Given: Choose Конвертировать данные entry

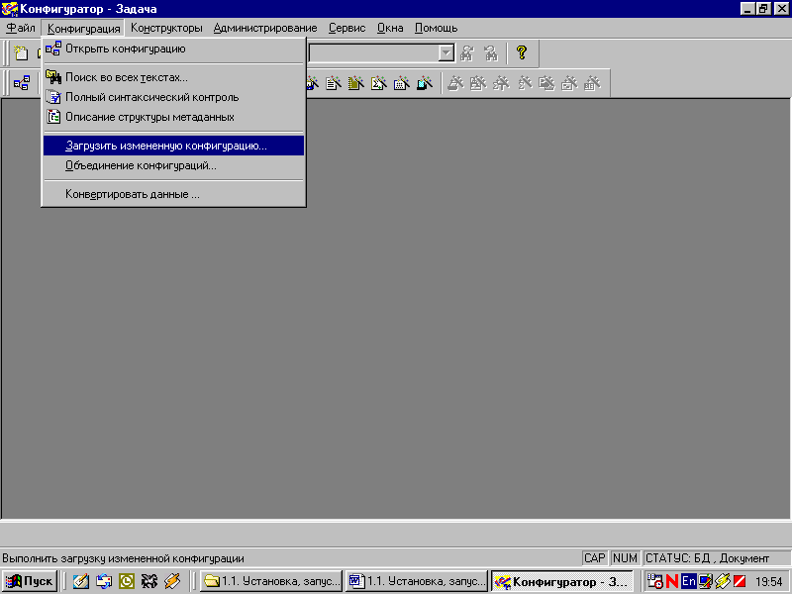Looking at the screenshot, I should [174, 194].
